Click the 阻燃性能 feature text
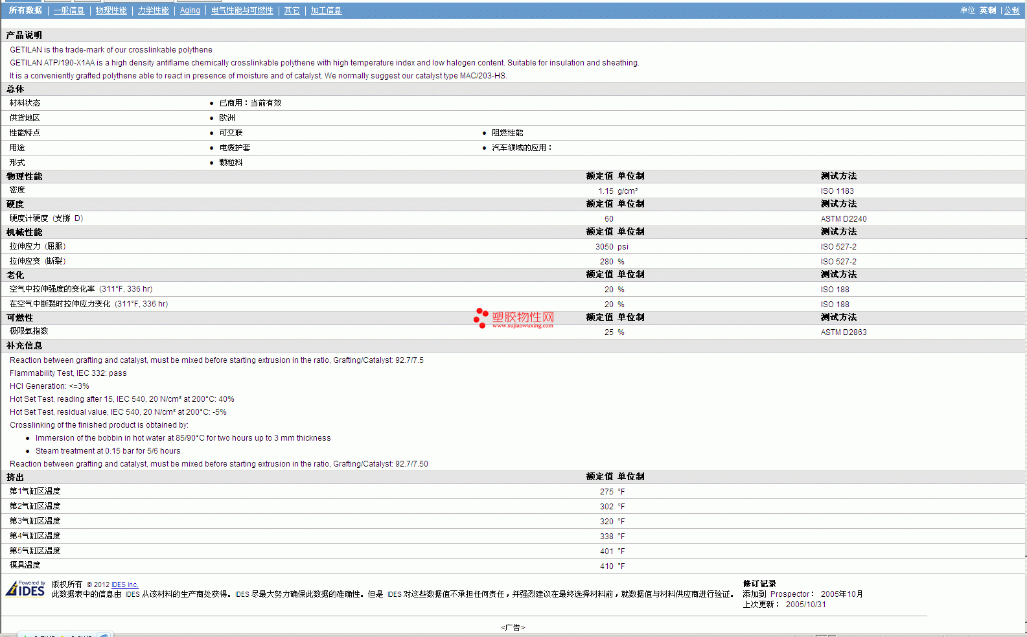1027x637 pixels. point(507,133)
